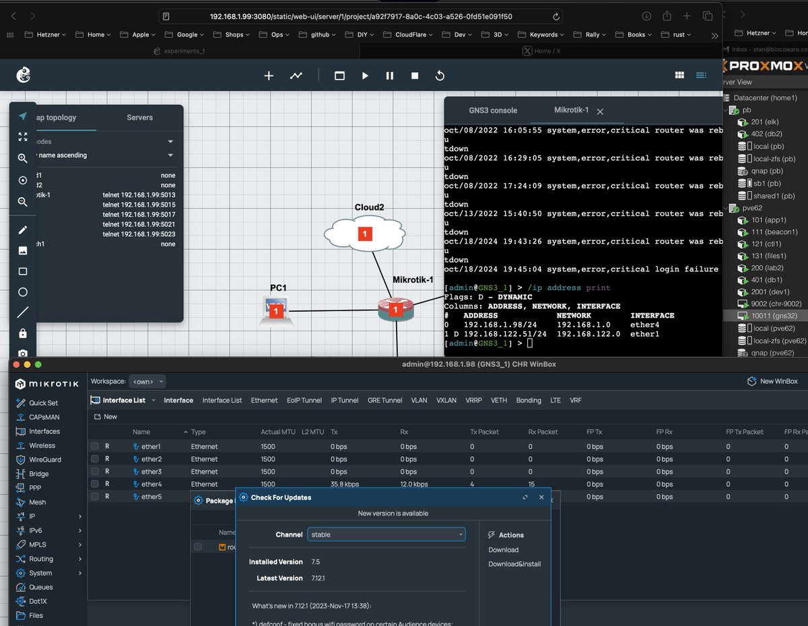The width and height of the screenshot is (808, 626).
Task: Click New in the Interface List toolbar
Action: (x=104, y=416)
